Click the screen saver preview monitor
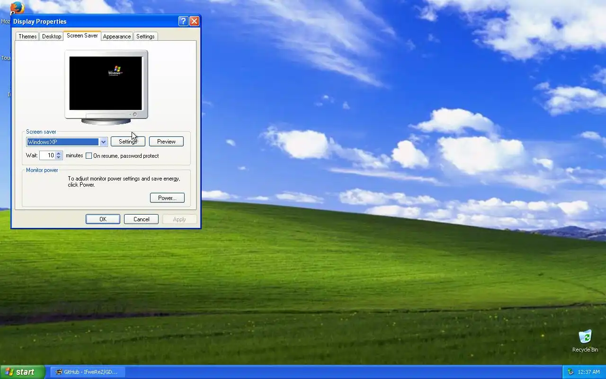Viewport: 606px width, 379px height. click(x=106, y=87)
